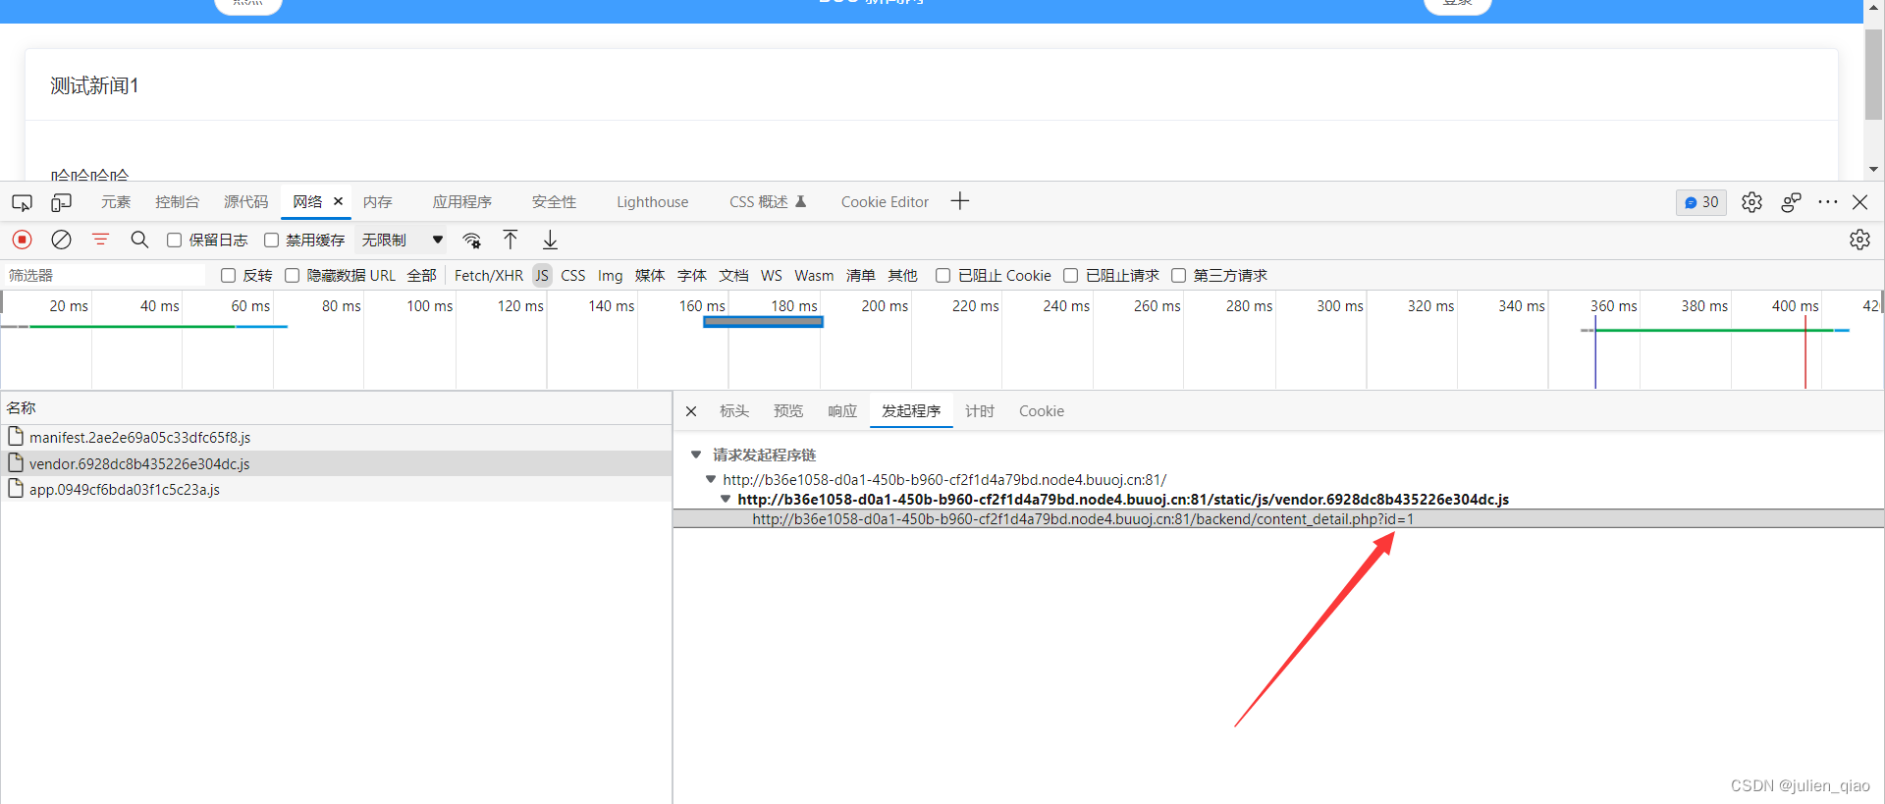This screenshot has width=1885, height=804.
Task: Collapse the vendor.js initiator tree node
Action: [726, 500]
